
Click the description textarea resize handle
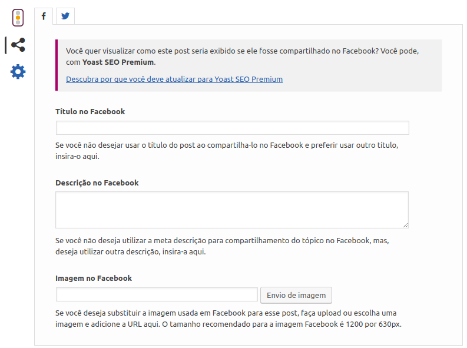(x=405, y=225)
